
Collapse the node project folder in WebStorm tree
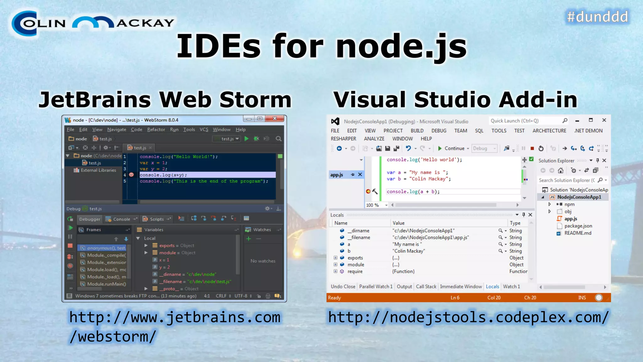point(68,156)
